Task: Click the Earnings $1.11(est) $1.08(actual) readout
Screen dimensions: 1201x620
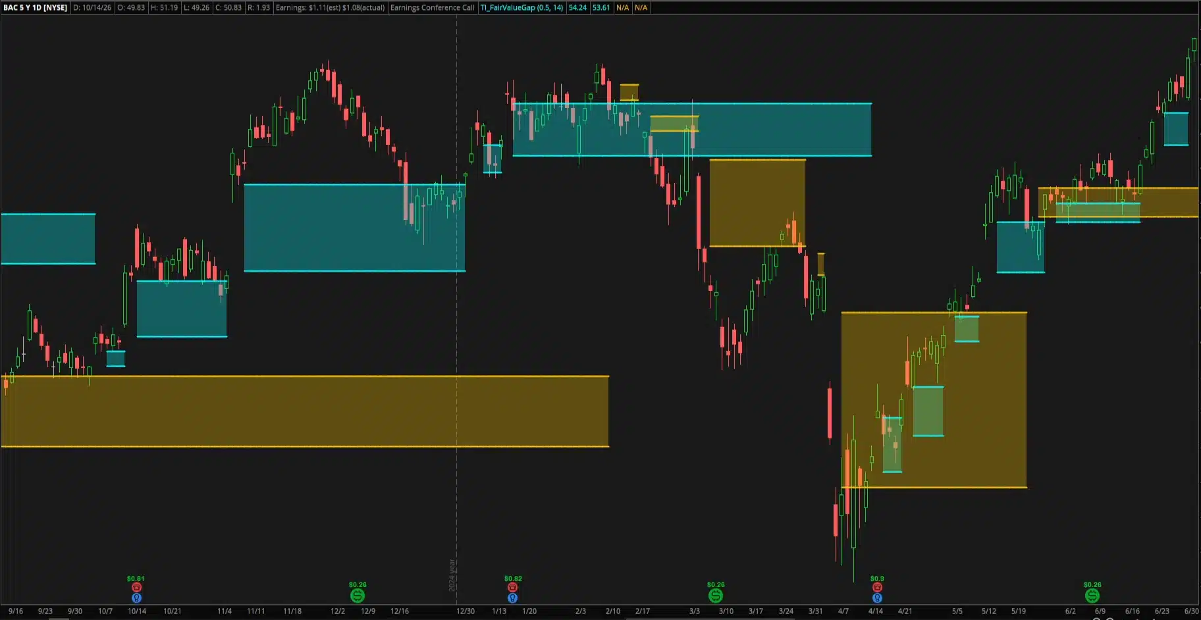Action: pyautogui.click(x=330, y=8)
